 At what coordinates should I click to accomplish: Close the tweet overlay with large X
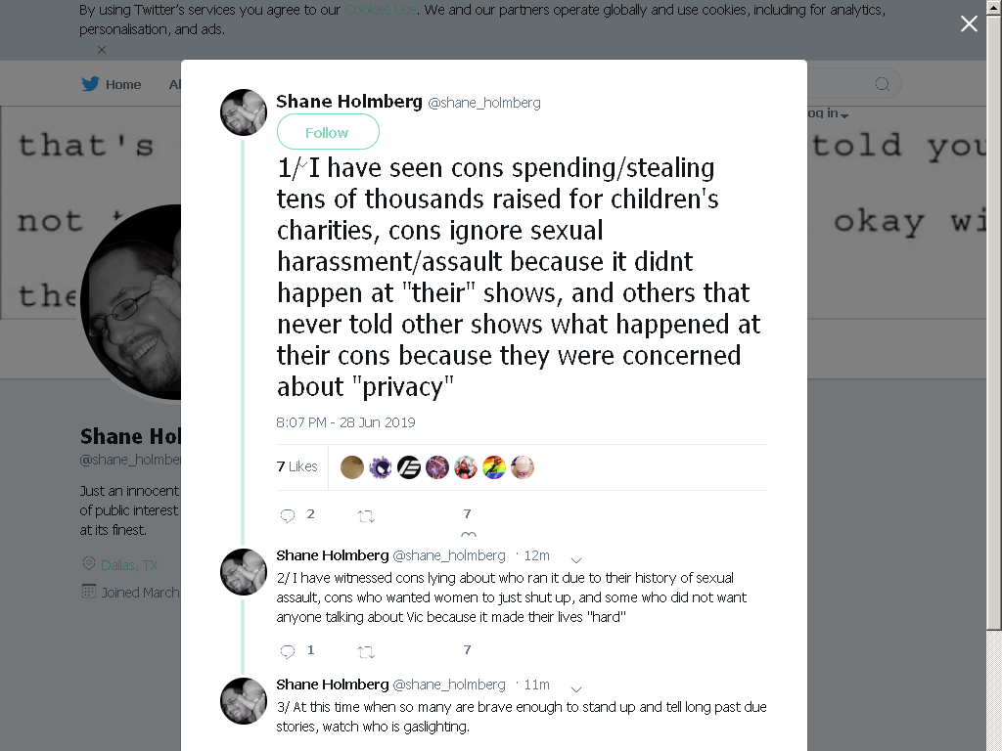click(969, 23)
